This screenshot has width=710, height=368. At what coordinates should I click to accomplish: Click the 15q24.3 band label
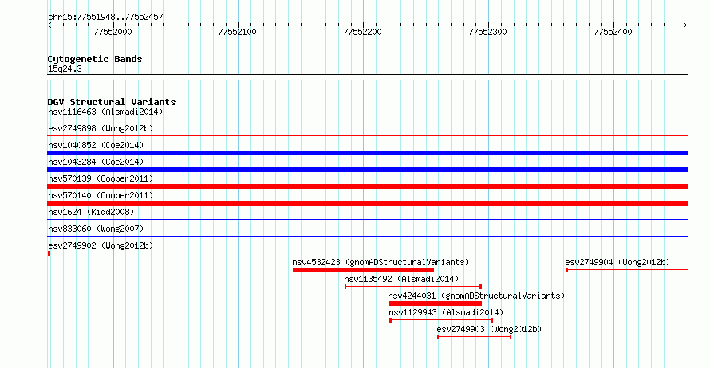65,69
